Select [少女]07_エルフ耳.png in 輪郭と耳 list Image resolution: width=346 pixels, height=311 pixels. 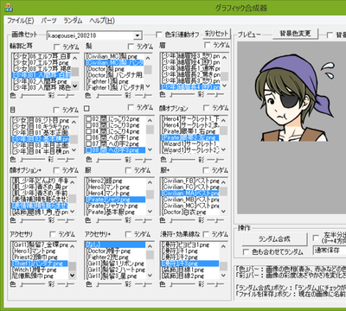[41, 62]
